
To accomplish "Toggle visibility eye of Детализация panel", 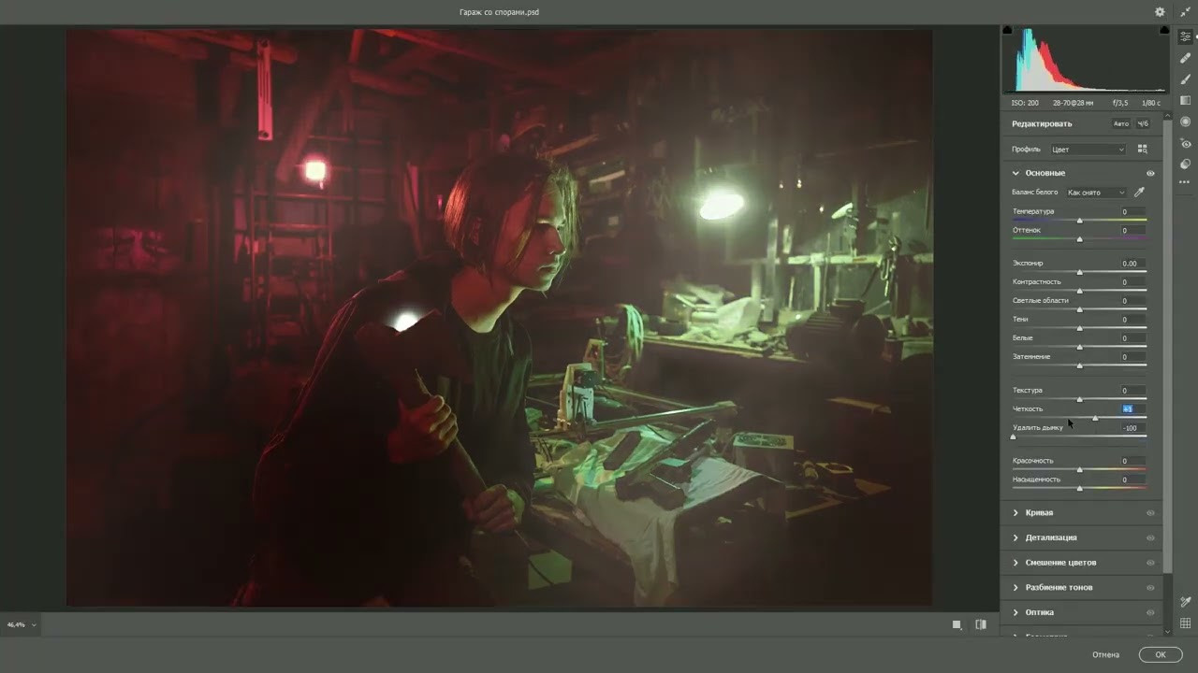I will [1150, 537].
